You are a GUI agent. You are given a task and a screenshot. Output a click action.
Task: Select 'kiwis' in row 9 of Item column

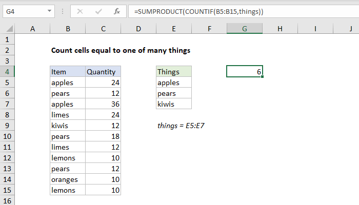tap(68, 126)
